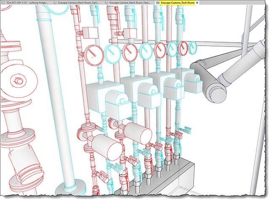Viewport: 272px width, 202px height.
Task: Select the rightmost cyan pressure gauge
Action: pos(194,47)
